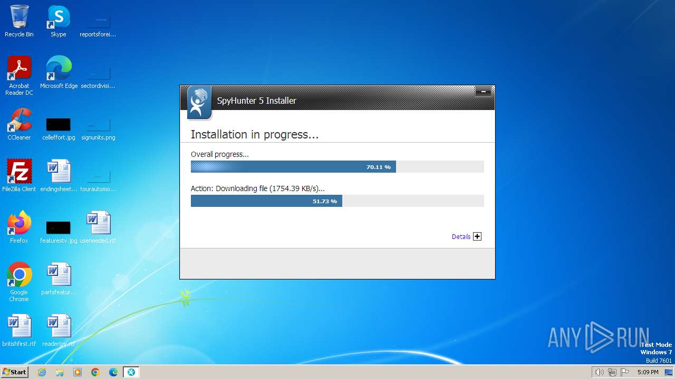Open Windows Media Player from taskbar
The height and width of the screenshot is (379, 675).
click(78, 372)
